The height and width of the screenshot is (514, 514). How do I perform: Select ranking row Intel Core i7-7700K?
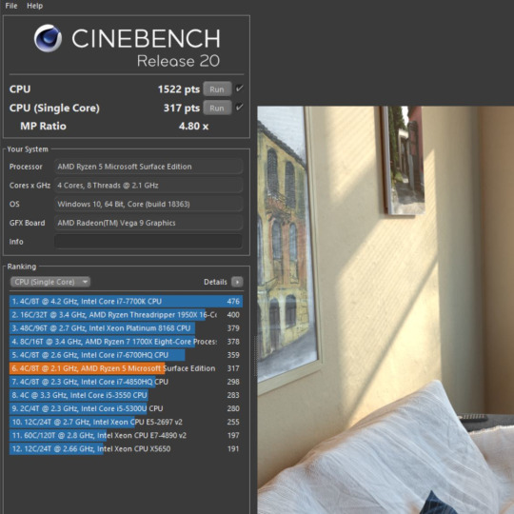click(x=127, y=301)
